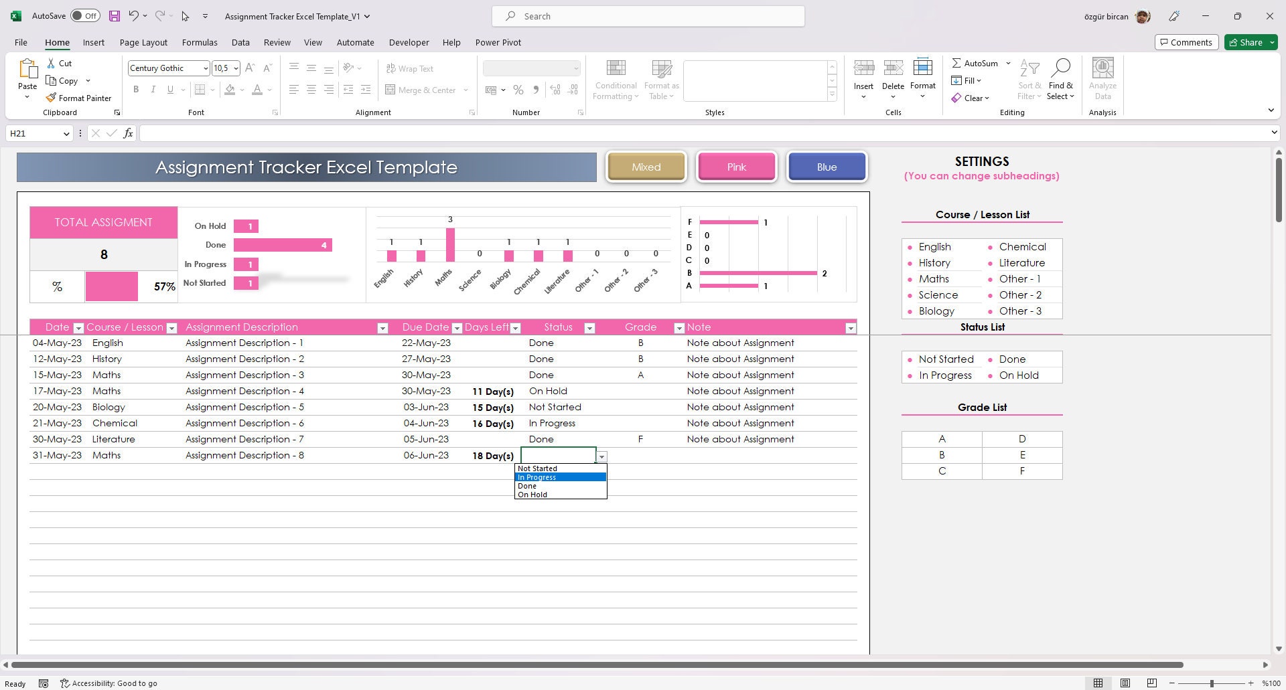Click the Delete cells icon

pyautogui.click(x=893, y=68)
